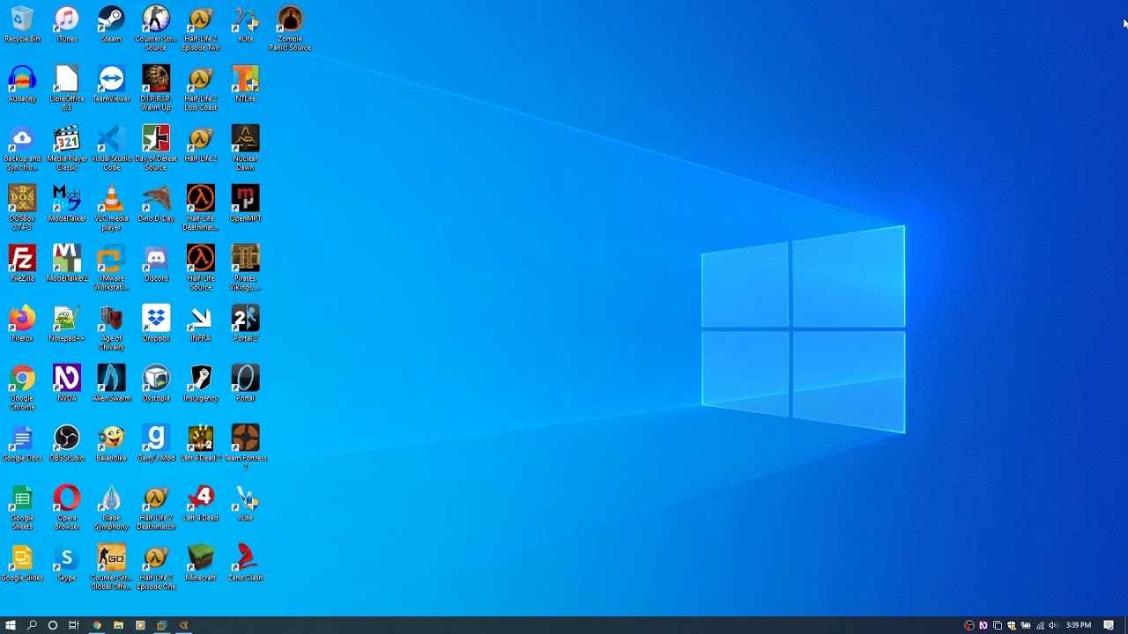This screenshot has width=1128, height=634.
Task: Open the taskbar search magnifier
Action: (32, 625)
